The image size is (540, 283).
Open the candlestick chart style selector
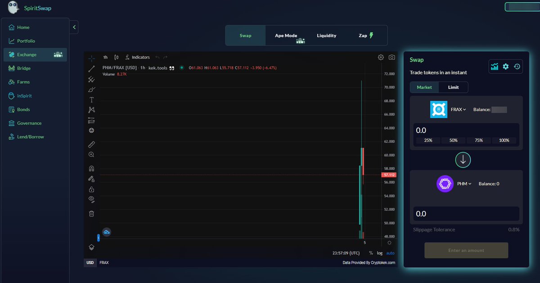pyautogui.click(x=117, y=57)
